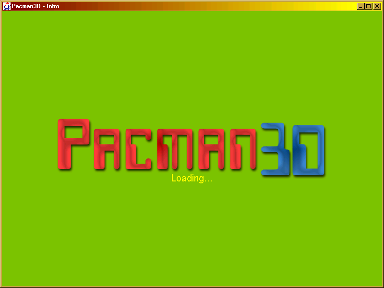Click the window's bottom border edge
The height and width of the screenshot is (288, 384).
pyautogui.click(x=192, y=287)
